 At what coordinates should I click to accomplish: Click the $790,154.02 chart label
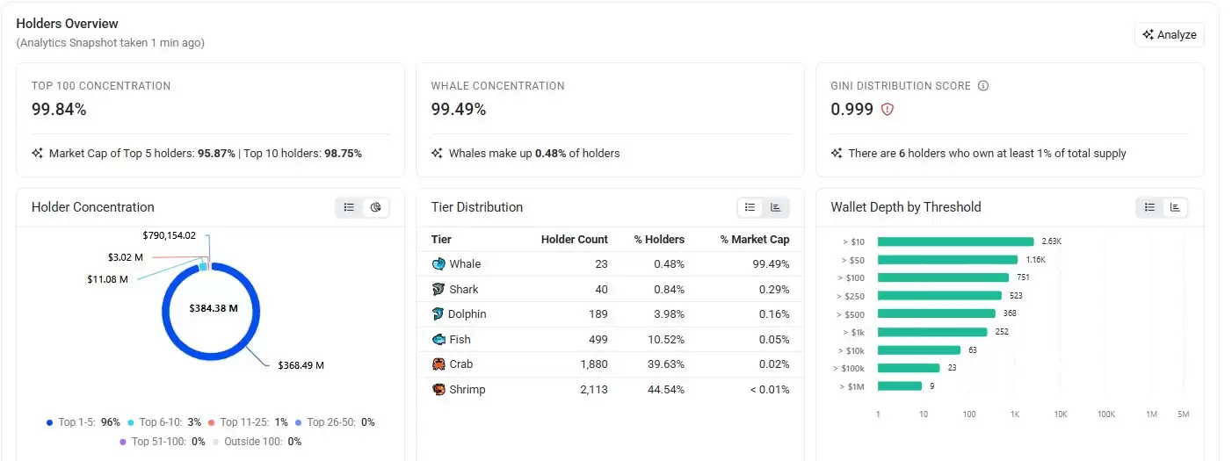pos(169,235)
